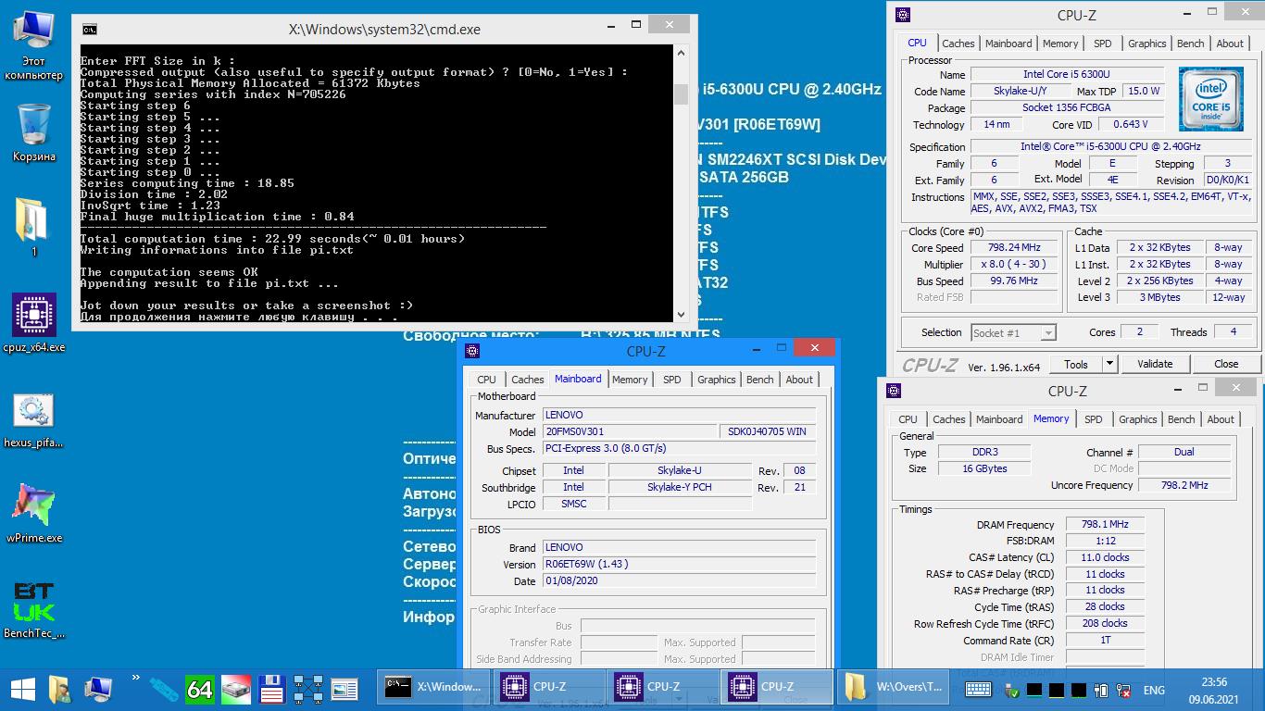Click the tray monitor icon with yellow underline

click(x=1057, y=690)
